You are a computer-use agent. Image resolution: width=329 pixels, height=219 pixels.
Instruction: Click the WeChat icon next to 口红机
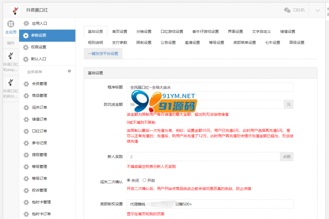tap(287, 10)
